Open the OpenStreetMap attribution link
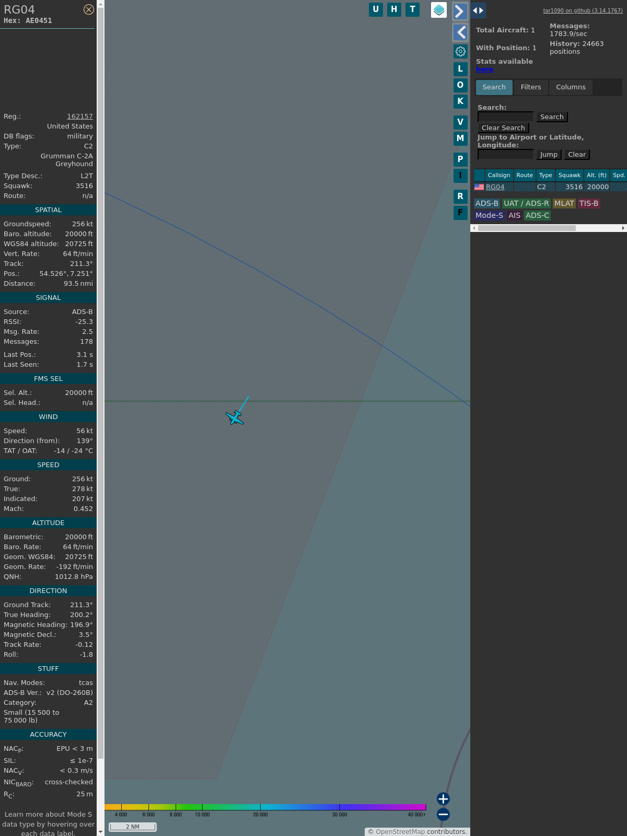627x836 pixels. coord(400,832)
